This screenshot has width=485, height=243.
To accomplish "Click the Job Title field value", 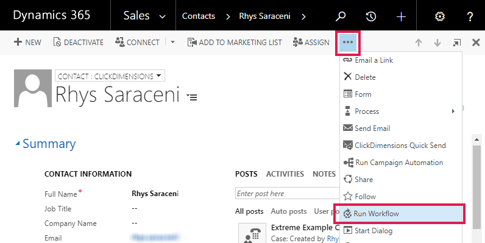I will point(134,209).
